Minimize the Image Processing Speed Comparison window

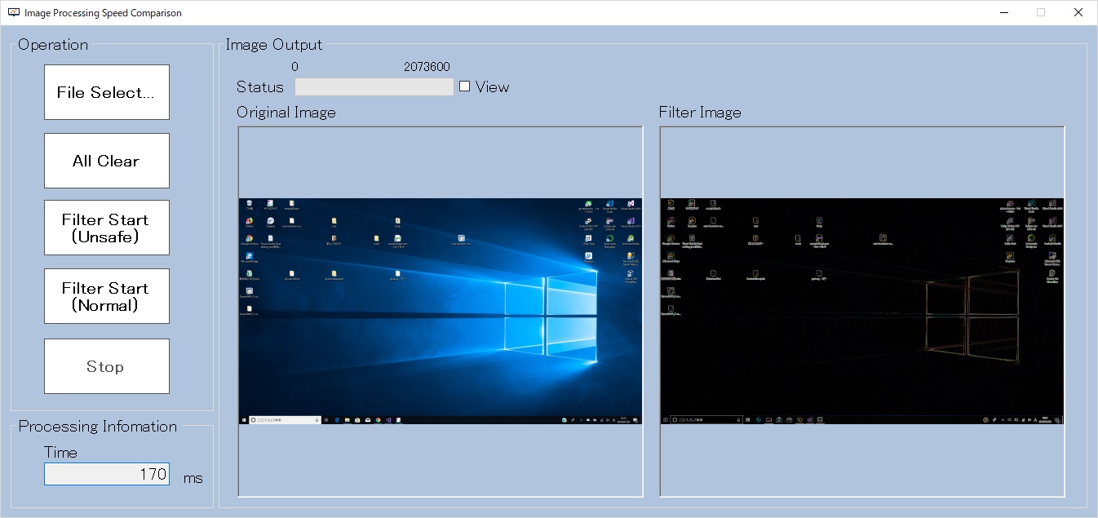[x=1003, y=12]
